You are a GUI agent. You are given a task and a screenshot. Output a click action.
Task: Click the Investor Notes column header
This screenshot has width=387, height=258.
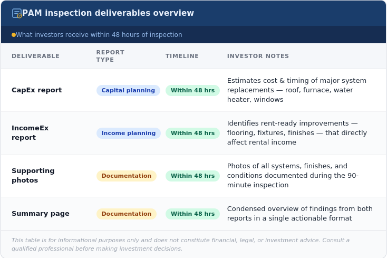tap(258, 56)
